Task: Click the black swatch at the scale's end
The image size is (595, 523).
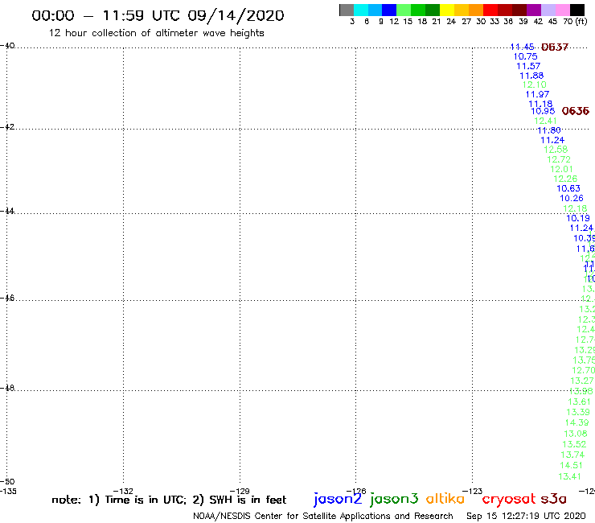Action: coord(577,10)
